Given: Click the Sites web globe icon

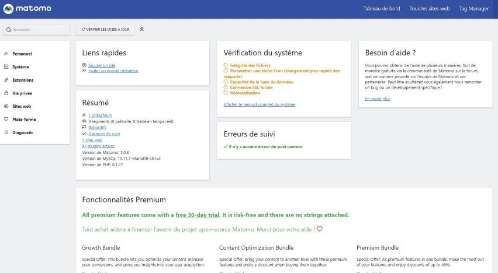Looking at the screenshot, I should pyautogui.click(x=6, y=106).
